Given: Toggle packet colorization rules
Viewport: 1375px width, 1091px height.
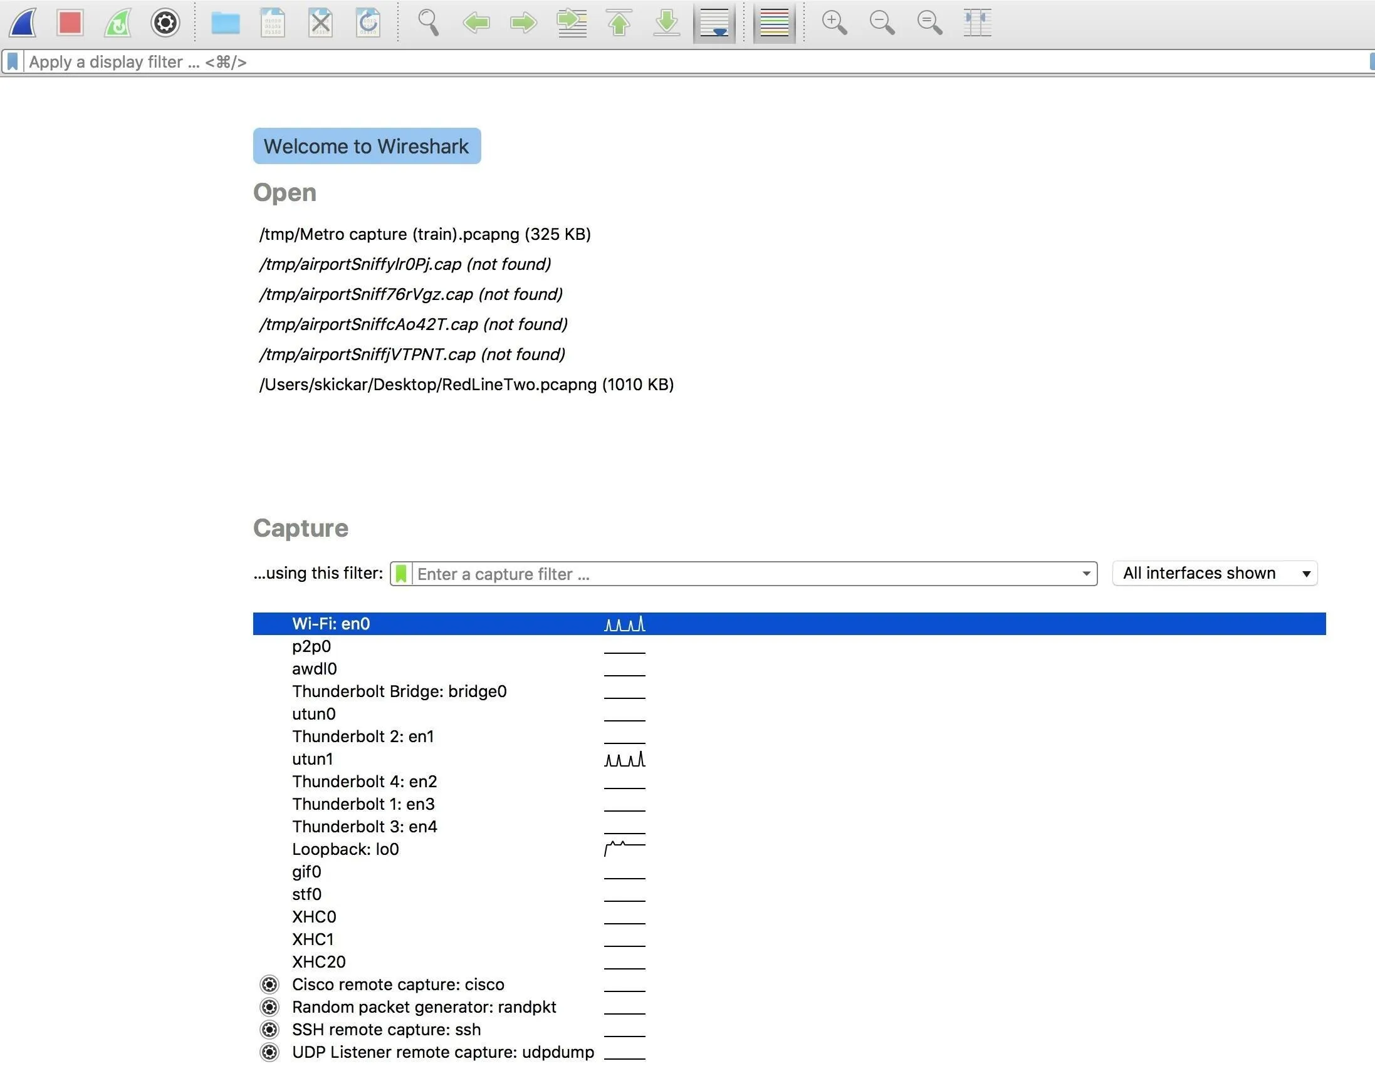Looking at the screenshot, I should pyautogui.click(x=774, y=23).
